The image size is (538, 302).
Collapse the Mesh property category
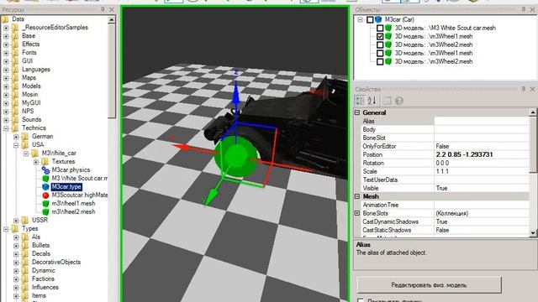357,196
